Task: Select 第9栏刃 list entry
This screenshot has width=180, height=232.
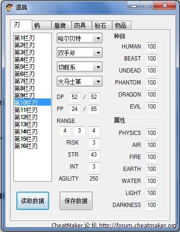Action: pos(33,96)
